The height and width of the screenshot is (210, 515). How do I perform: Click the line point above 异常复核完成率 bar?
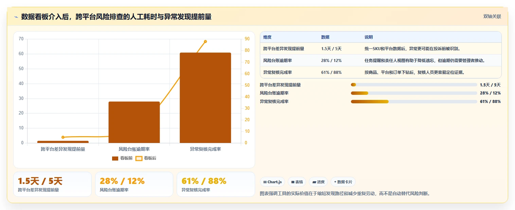(205, 41)
